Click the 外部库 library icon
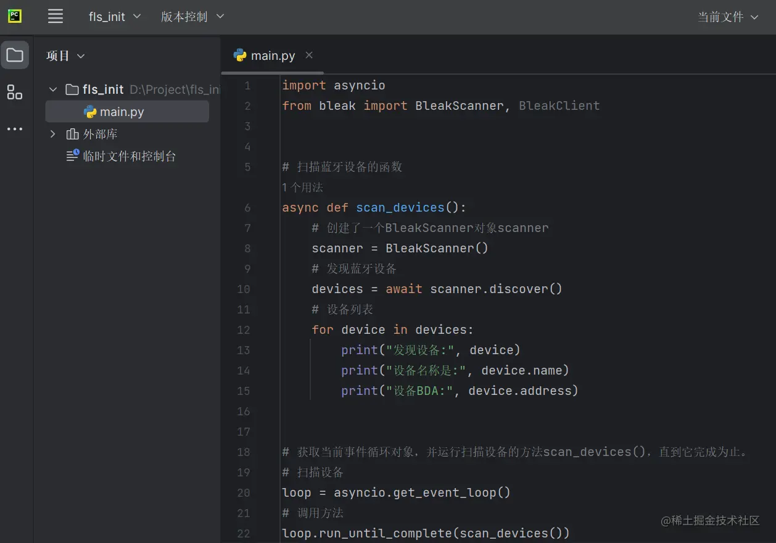This screenshot has width=776, height=543. tap(72, 134)
